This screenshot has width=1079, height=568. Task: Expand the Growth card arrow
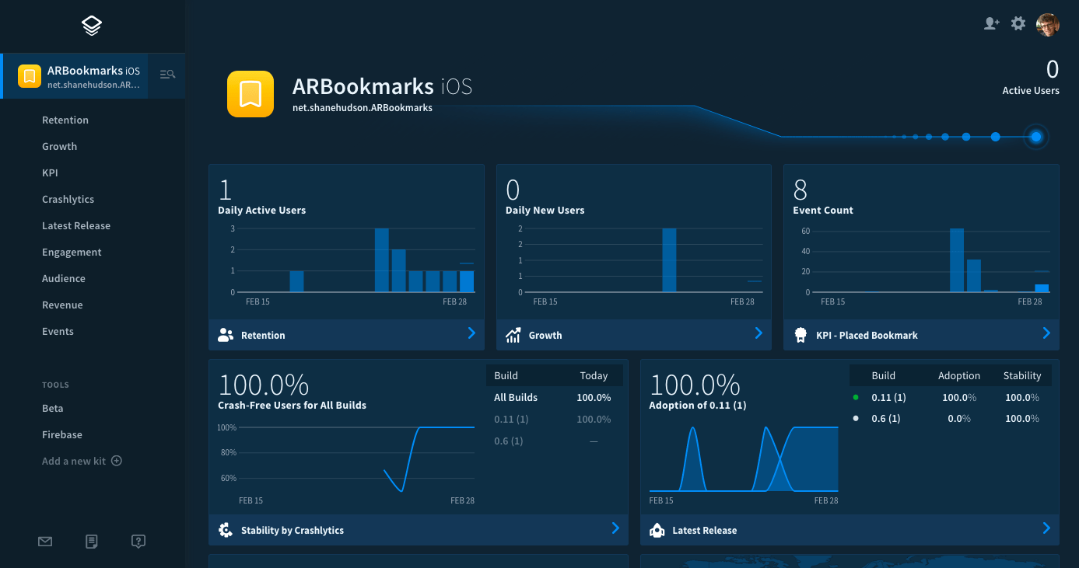pyautogui.click(x=758, y=333)
